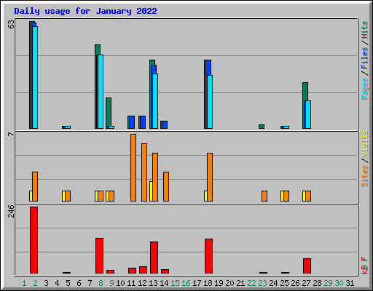Click day label "10" on the x-axis
The width and height of the screenshot is (373, 291).
click(120, 283)
